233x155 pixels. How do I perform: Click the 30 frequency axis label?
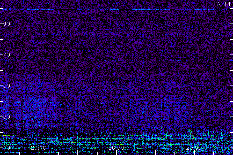[6, 117]
